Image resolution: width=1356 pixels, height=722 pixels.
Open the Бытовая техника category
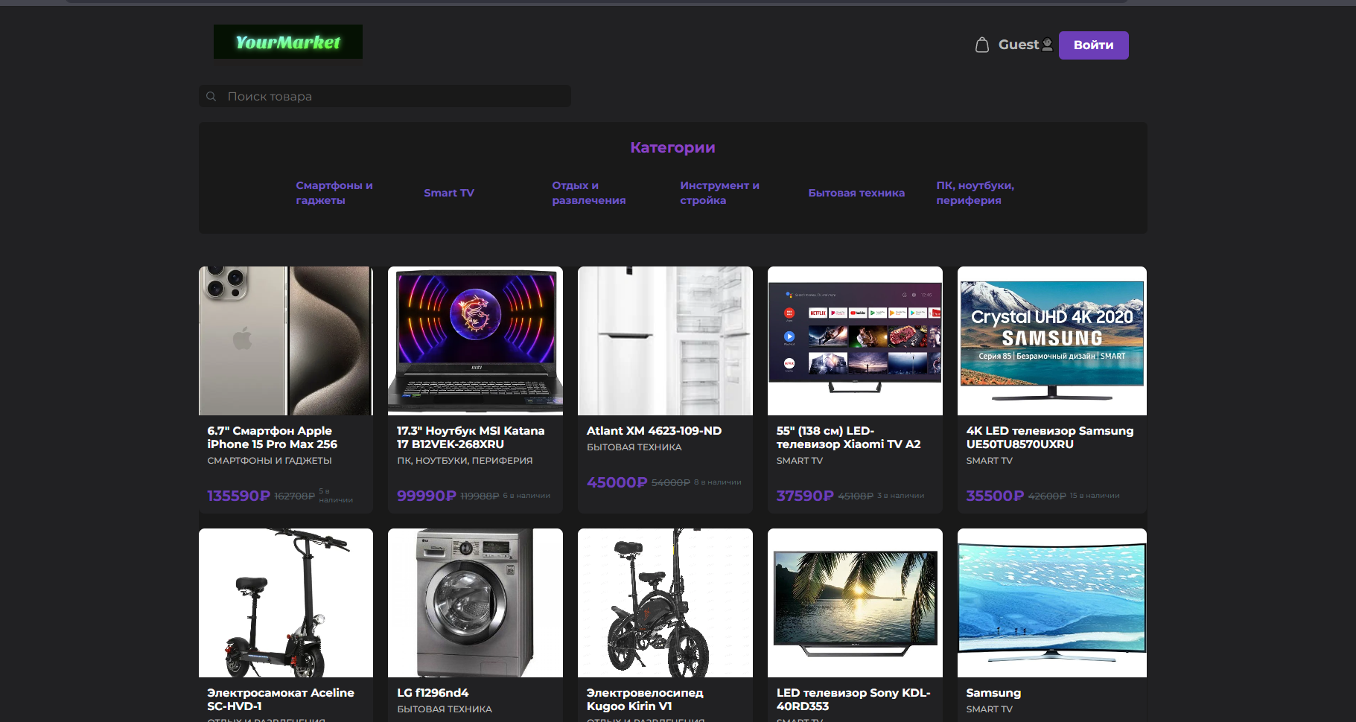click(856, 193)
